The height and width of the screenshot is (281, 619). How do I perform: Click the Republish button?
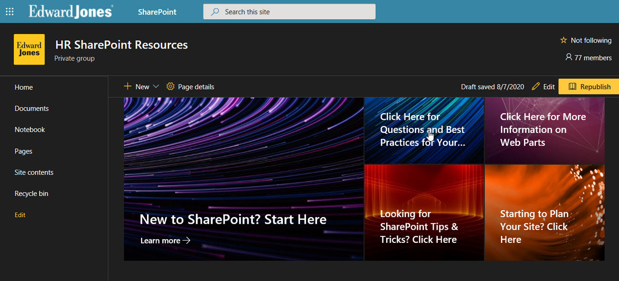(589, 86)
